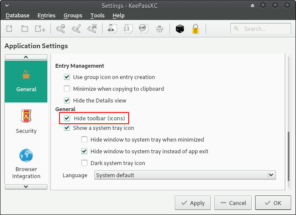Click the New database toolbar icon
The height and width of the screenshot is (215, 296).
pos(9,29)
